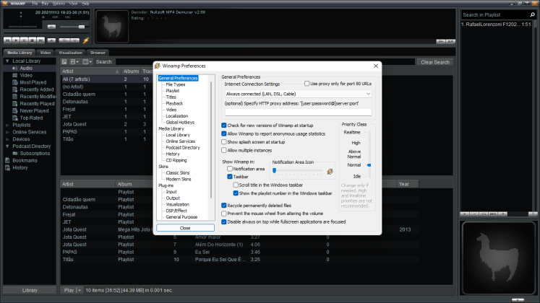Viewport: 540px width, 303px height.
Task: Open the Play menu
Action: pos(45,4)
